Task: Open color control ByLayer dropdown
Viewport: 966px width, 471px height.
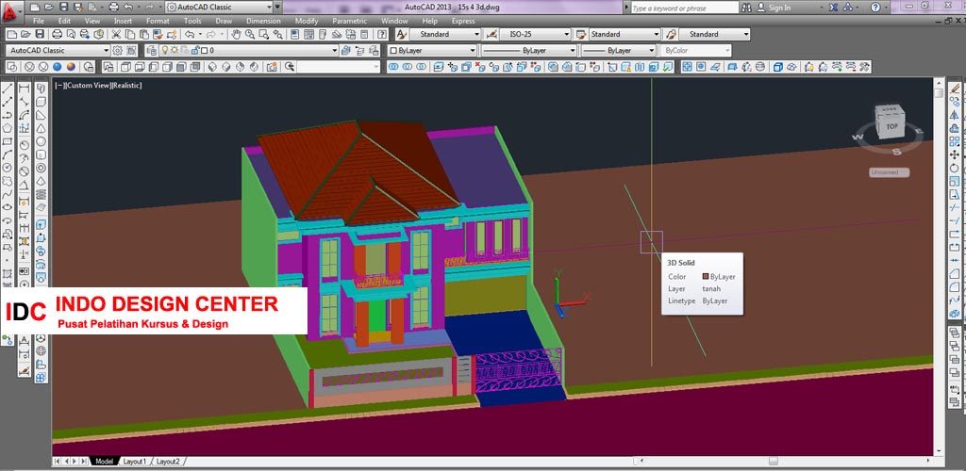Action: pos(432,51)
